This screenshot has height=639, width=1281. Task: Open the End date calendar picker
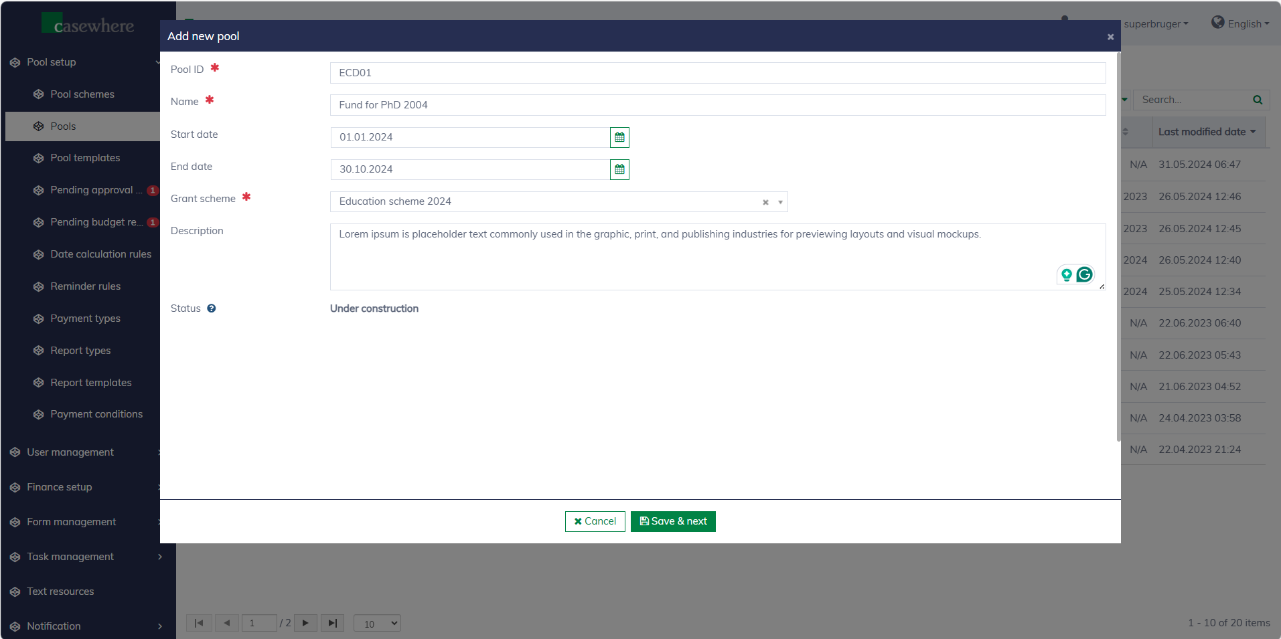[x=619, y=169]
